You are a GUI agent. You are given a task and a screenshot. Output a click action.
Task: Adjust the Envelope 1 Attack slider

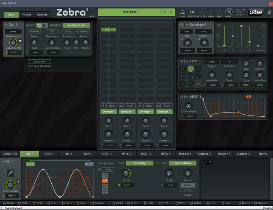tap(225, 46)
